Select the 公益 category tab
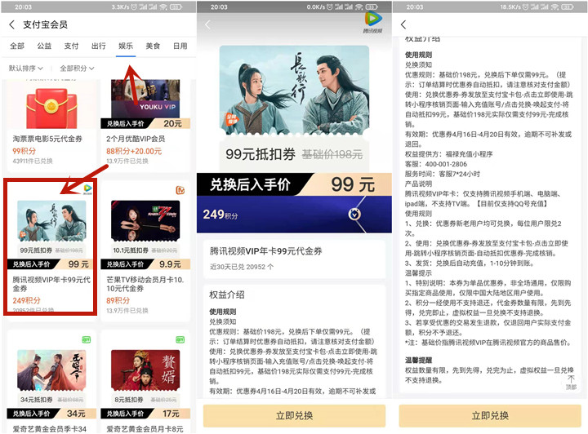This screenshot has width=588, height=434. point(44,46)
